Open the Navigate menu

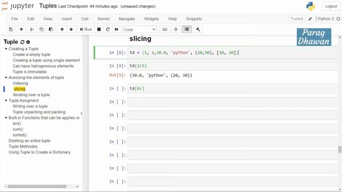click(127, 19)
